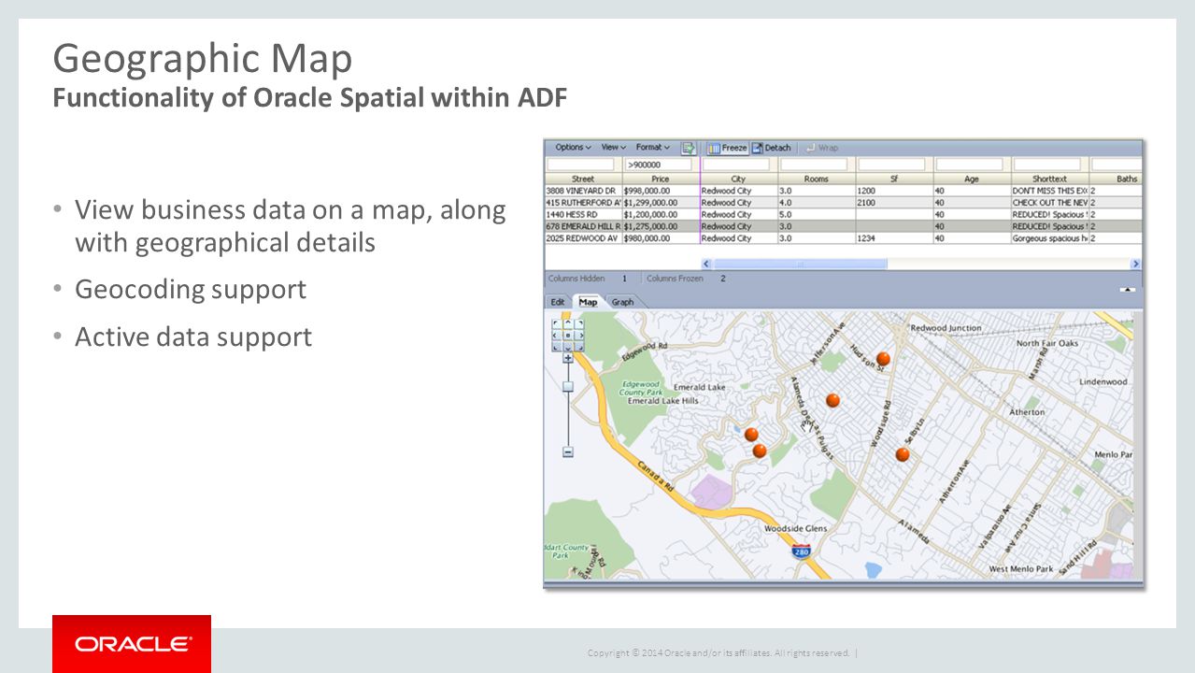The height and width of the screenshot is (673, 1195).
Task: Click the center button of pan control
Action: 567,335
